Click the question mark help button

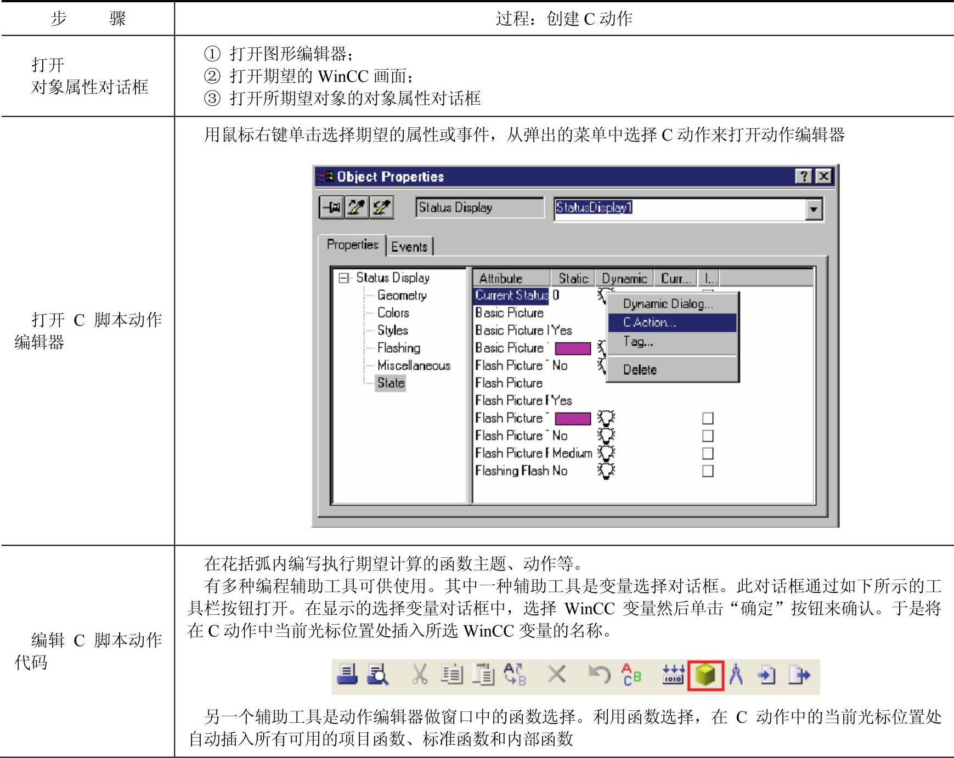tap(804, 176)
